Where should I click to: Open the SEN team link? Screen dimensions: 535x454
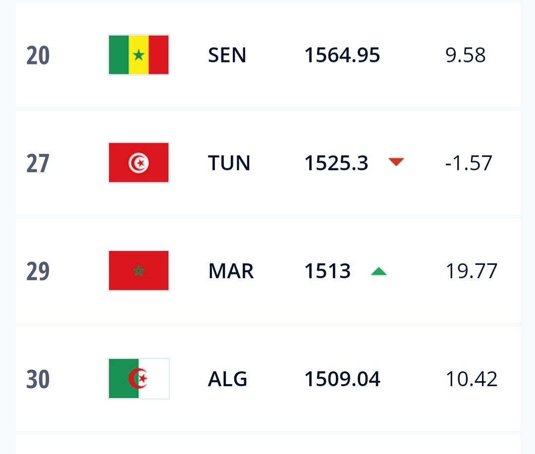(227, 55)
